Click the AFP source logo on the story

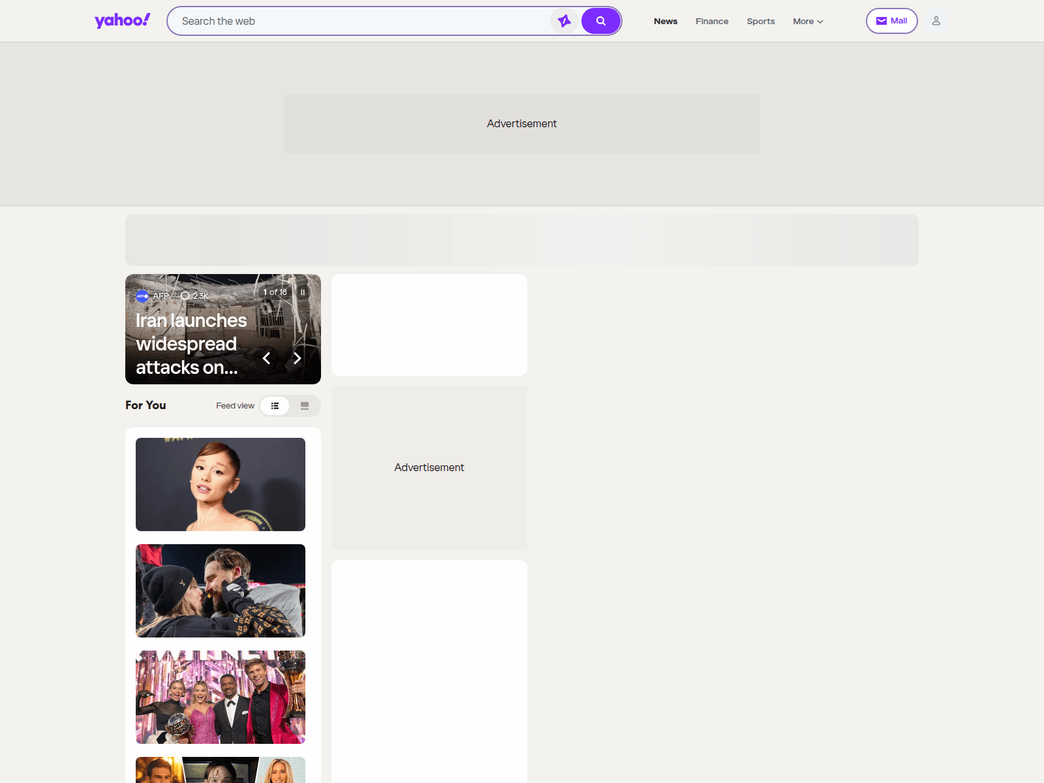[x=142, y=296]
